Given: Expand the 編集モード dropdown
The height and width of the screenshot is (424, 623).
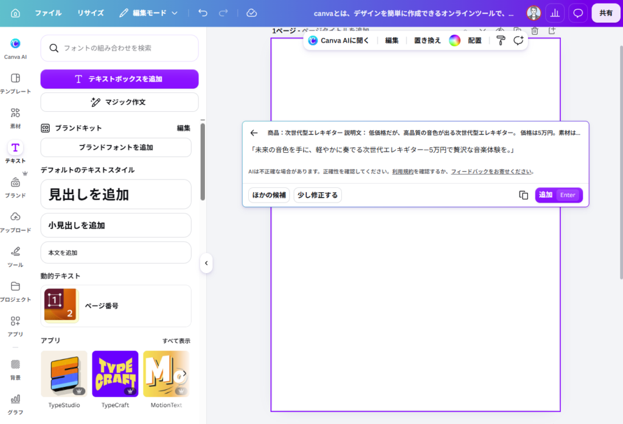Looking at the screenshot, I should pos(148,13).
